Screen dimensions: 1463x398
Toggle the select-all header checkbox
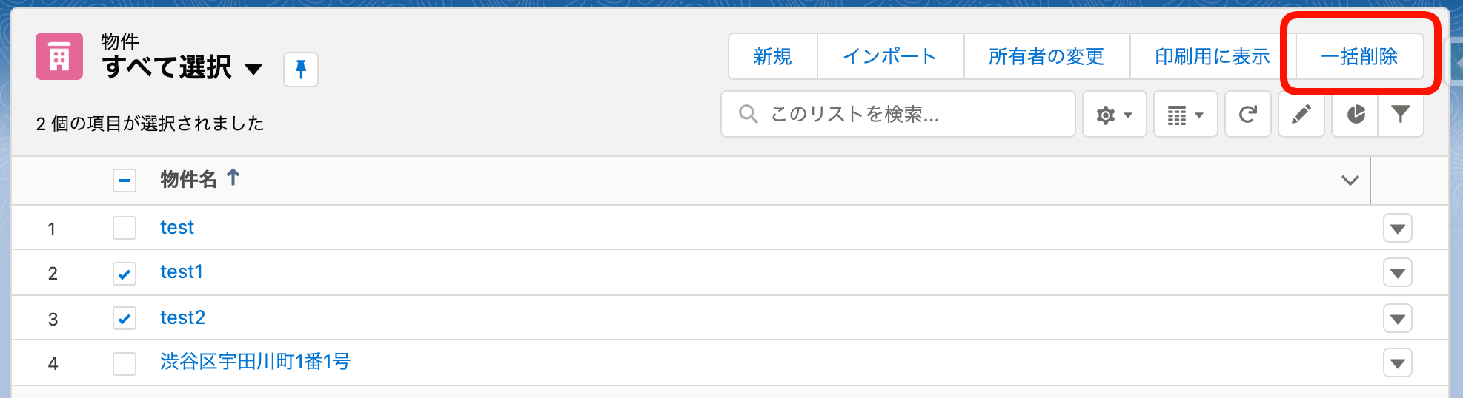pos(125,180)
